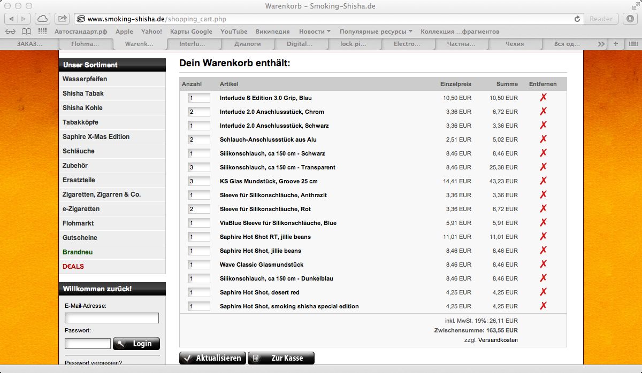
Task: Show bookmarks with open book icon
Action: (x=26, y=32)
